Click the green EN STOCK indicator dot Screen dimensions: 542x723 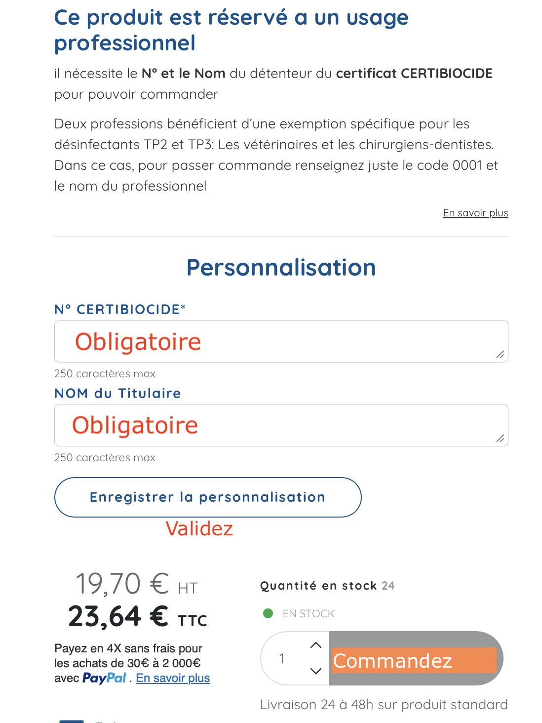point(267,613)
